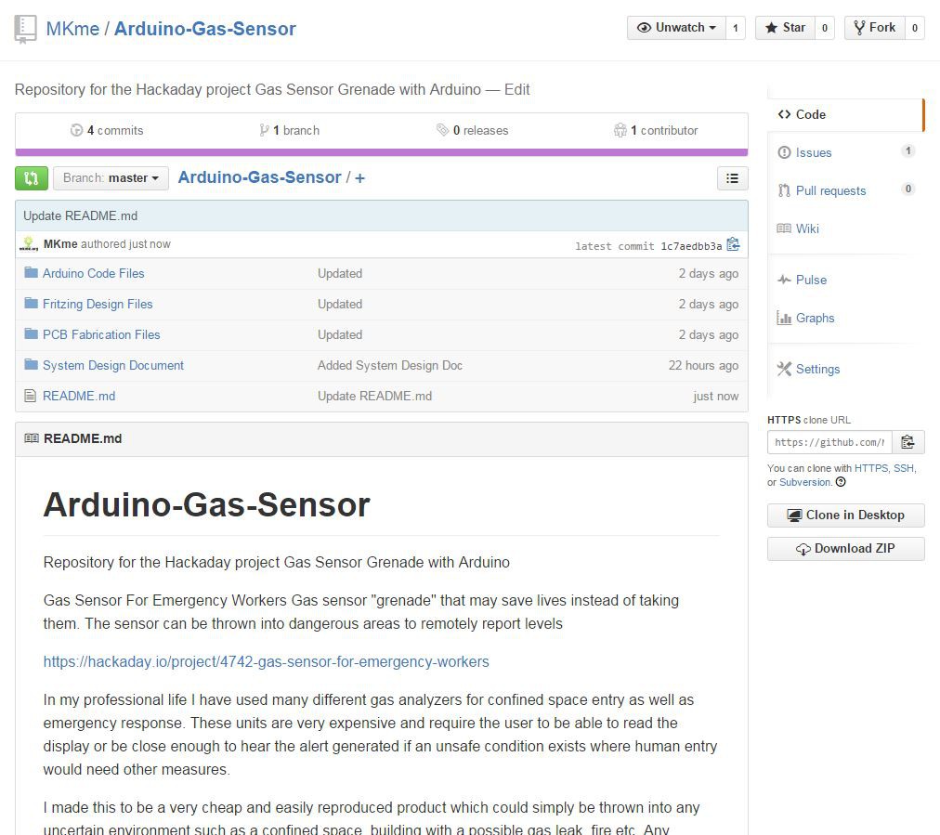Click the file list view toggle icon
Screen dimensions: 940x835
click(x=732, y=178)
